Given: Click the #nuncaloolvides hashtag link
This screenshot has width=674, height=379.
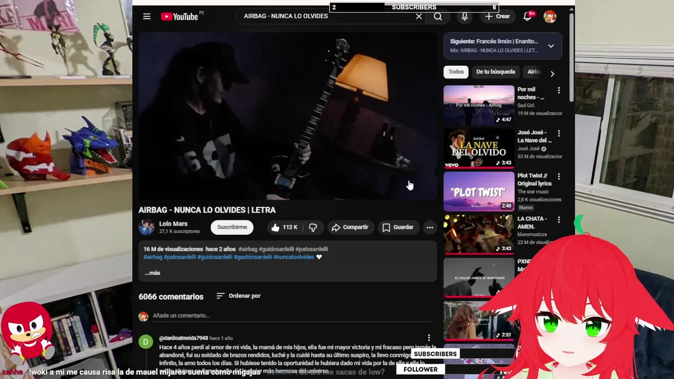Looking at the screenshot, I should [x=294, y=257].
